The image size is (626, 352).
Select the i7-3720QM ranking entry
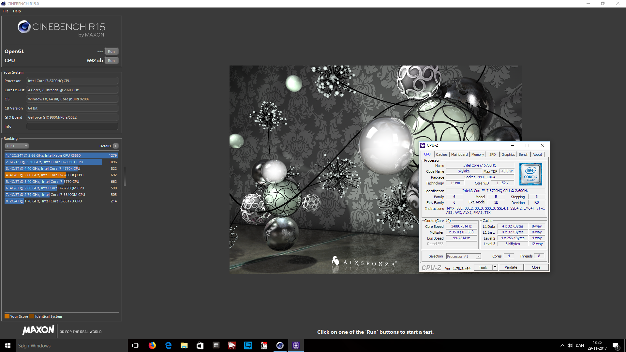click(x=61, y=188)
